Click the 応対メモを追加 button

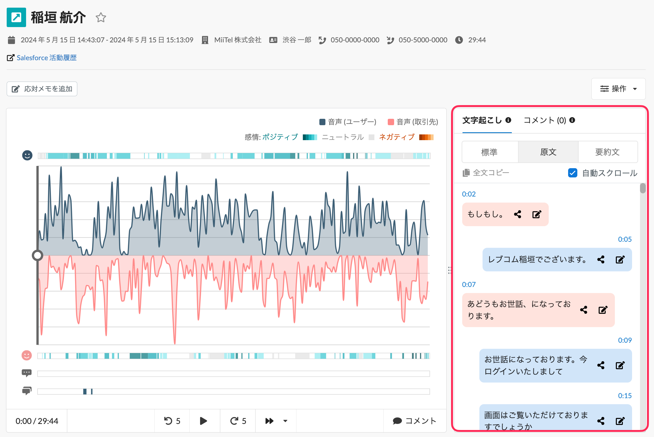pos(42,89)
